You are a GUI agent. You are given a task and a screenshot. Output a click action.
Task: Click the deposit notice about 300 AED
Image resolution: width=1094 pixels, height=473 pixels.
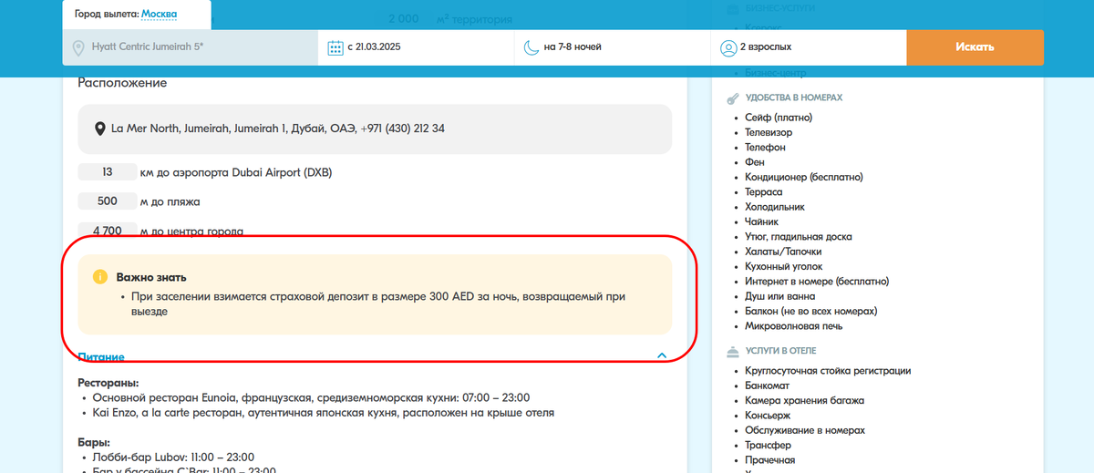click(378, 304)
